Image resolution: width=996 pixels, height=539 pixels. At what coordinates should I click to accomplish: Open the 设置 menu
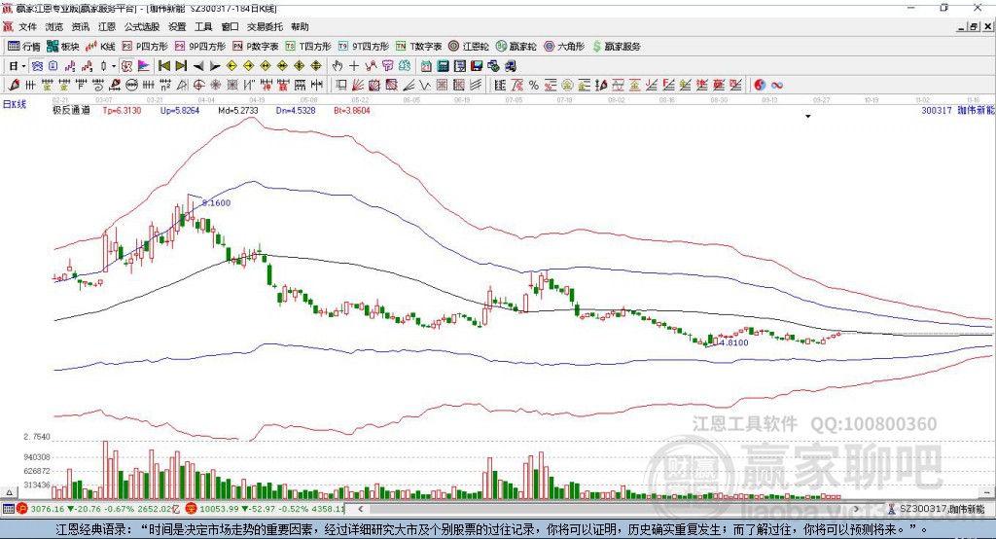[177, 26]
